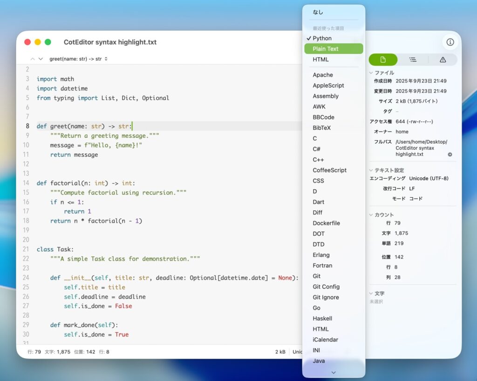Collapse the ファイル section
This screenshot has width=477, height=381.
371,73
